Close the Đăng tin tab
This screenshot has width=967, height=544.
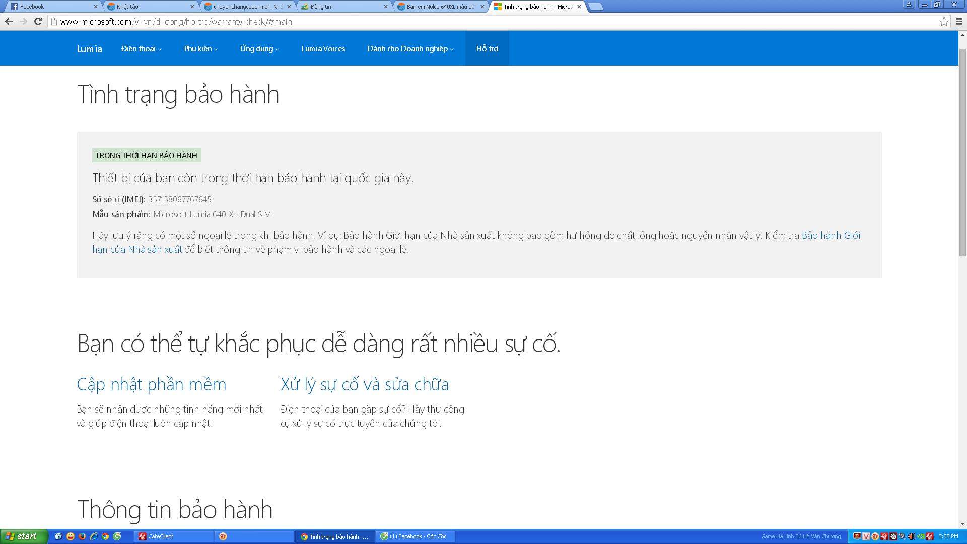(x=385, y=7)
